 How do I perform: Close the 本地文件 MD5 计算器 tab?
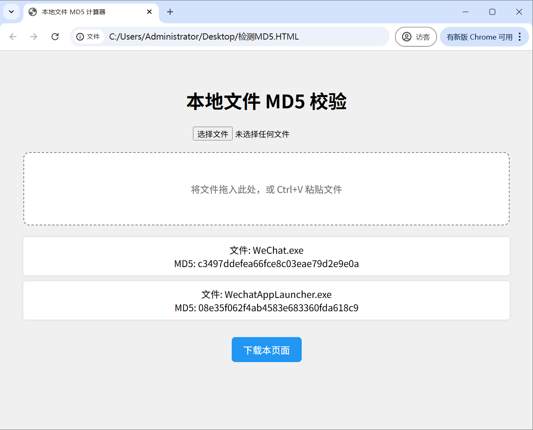(149, 12)
